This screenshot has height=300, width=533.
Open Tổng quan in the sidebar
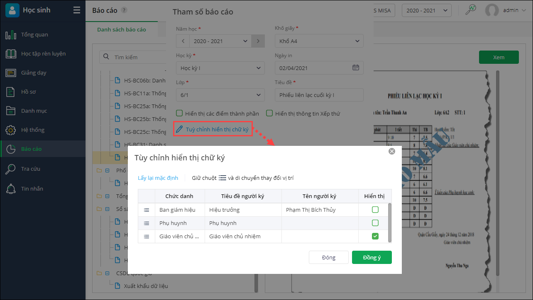tap(43, 35)
